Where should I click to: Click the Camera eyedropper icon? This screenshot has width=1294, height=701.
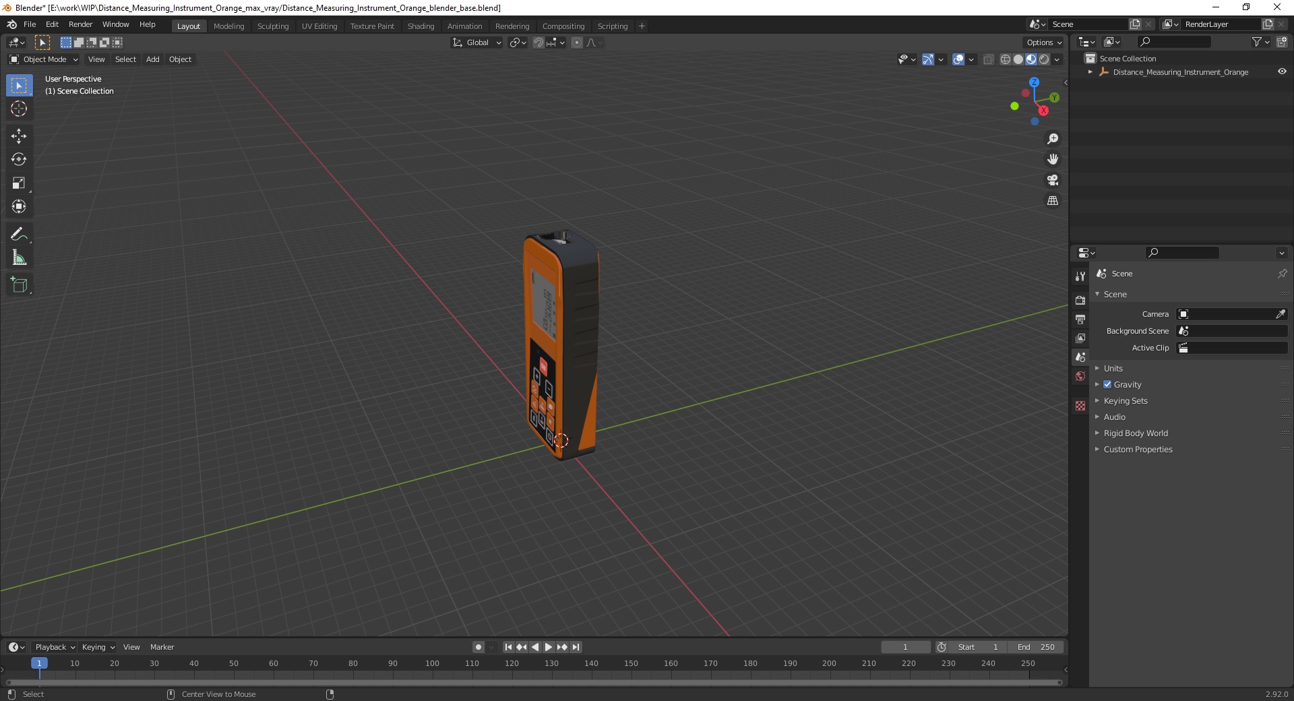coord(1281,314)
